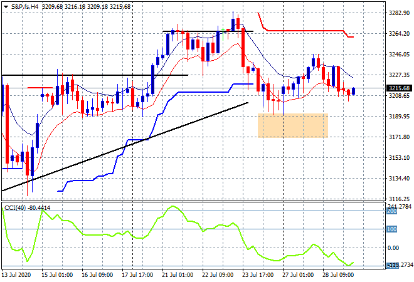Image resolution: width=414 pixels, height=282 pixels.
Task: Select the orange shaded support rectangle
Action: (x=293, y=125)
